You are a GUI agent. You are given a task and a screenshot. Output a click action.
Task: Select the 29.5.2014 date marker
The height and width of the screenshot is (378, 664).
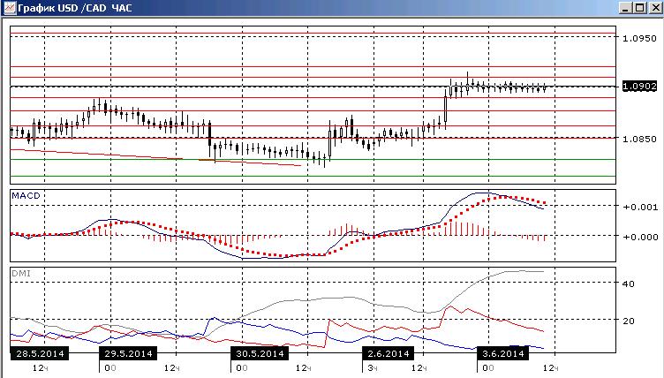click(128, 353)
